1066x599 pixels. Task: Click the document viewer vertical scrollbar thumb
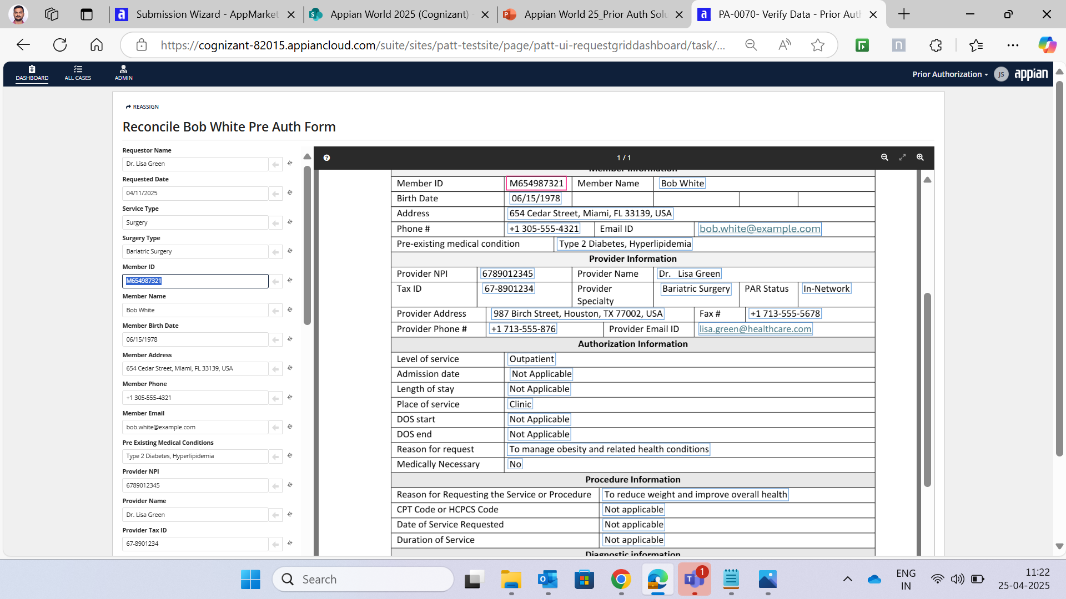click(927, 390)
